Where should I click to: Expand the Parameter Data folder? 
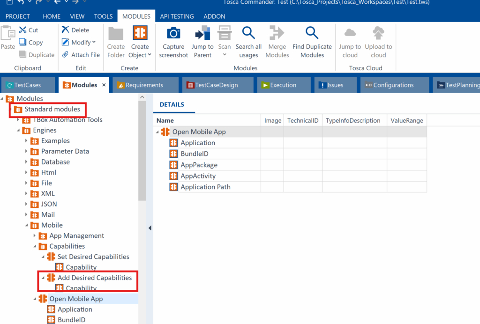pyautogui.click(x=26, y=151)
